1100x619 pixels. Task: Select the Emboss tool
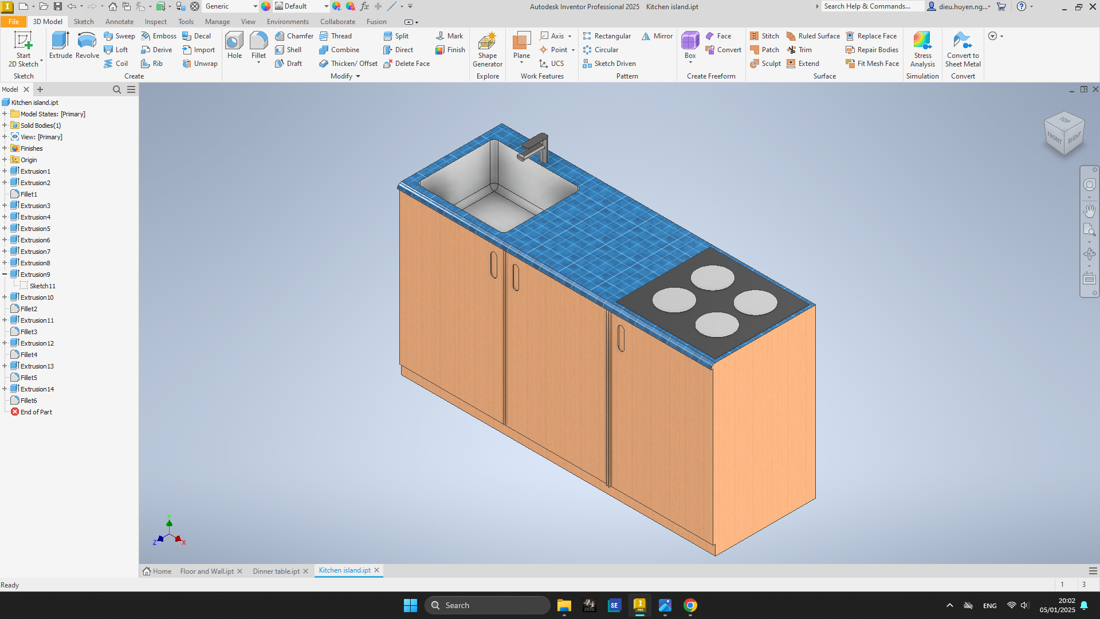click(159, 36)
